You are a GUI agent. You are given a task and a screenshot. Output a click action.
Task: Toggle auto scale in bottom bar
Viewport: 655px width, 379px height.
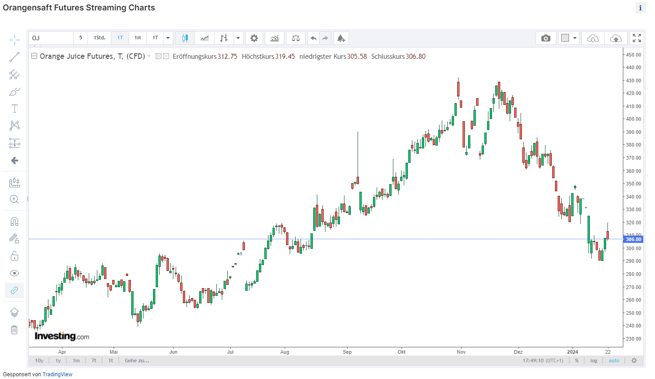click(x=614, y=360)
